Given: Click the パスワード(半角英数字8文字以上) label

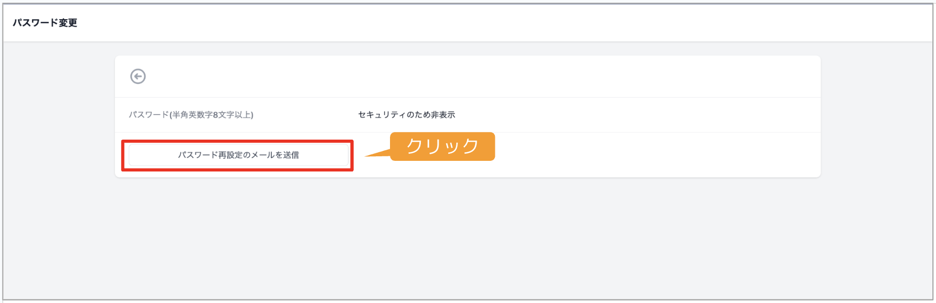Looking at the screenshot, I should coord(191,115).
